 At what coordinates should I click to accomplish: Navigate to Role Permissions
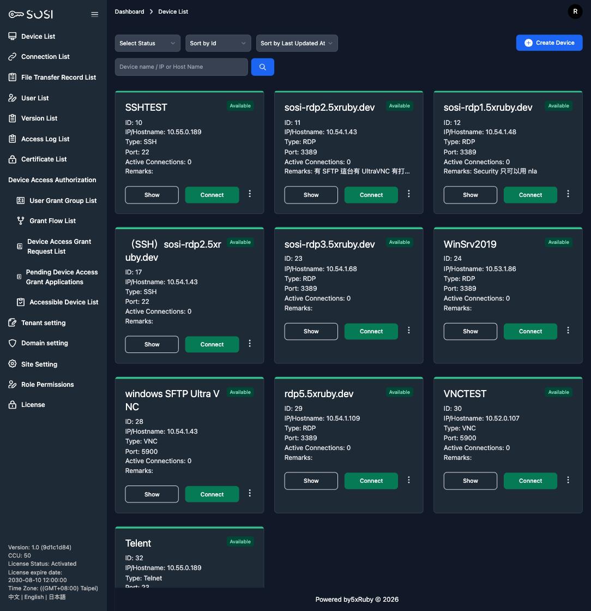point(47,384)
